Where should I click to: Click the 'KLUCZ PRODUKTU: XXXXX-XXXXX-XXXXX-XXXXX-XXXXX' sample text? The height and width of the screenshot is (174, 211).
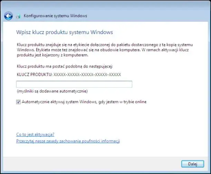(69, 75)
